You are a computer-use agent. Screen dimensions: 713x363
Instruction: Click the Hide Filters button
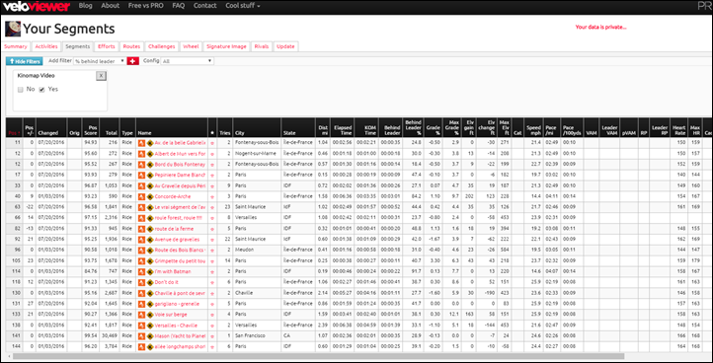[24, 61]
